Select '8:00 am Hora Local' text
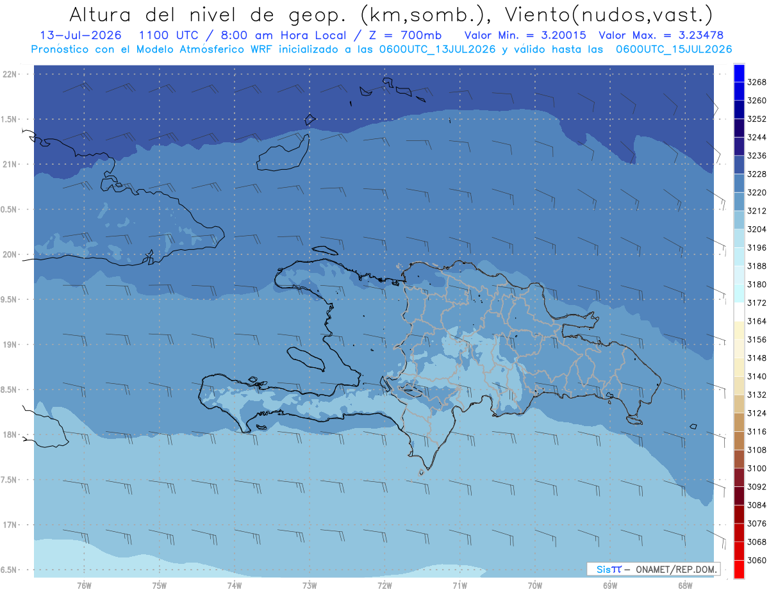 pyautogui.click(x=283, y=35)
